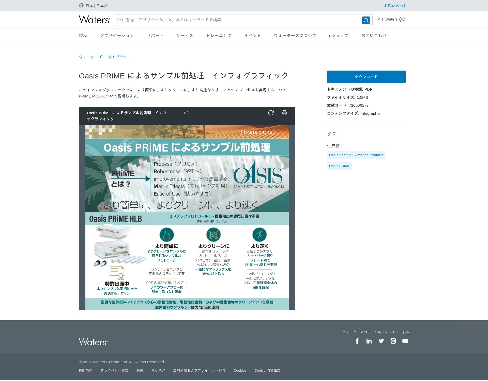Click 日本 | 日本語 language selector
The width and height of the screenshot is (488, 381).
coord(97,6)
